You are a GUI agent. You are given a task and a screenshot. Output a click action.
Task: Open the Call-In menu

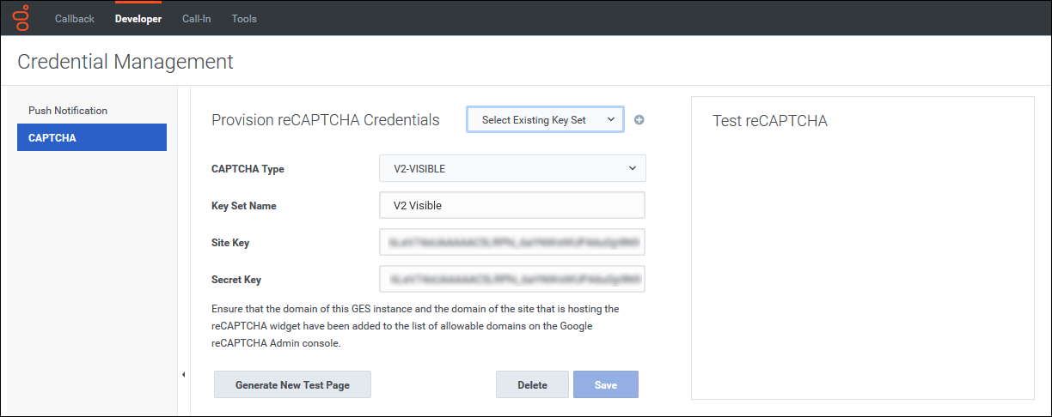click(196, 19)
